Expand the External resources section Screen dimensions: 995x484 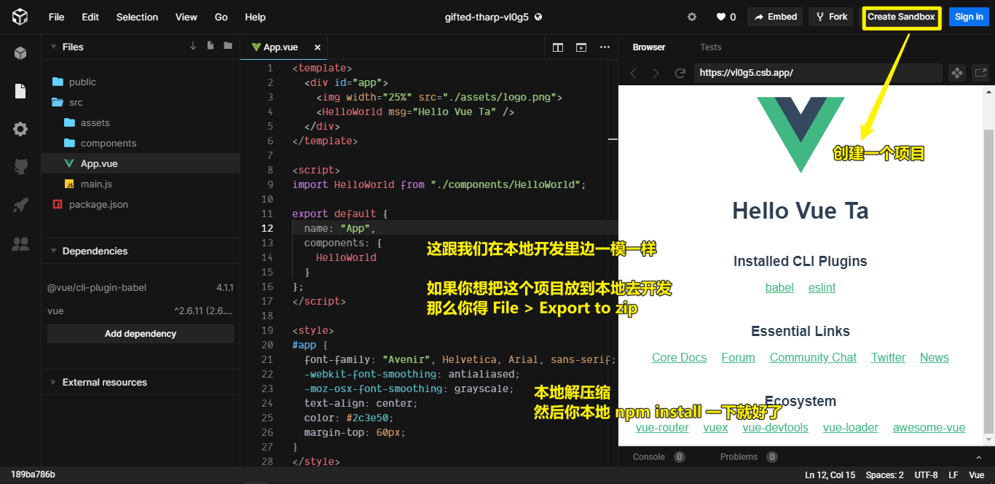click(x=54, y=382)
